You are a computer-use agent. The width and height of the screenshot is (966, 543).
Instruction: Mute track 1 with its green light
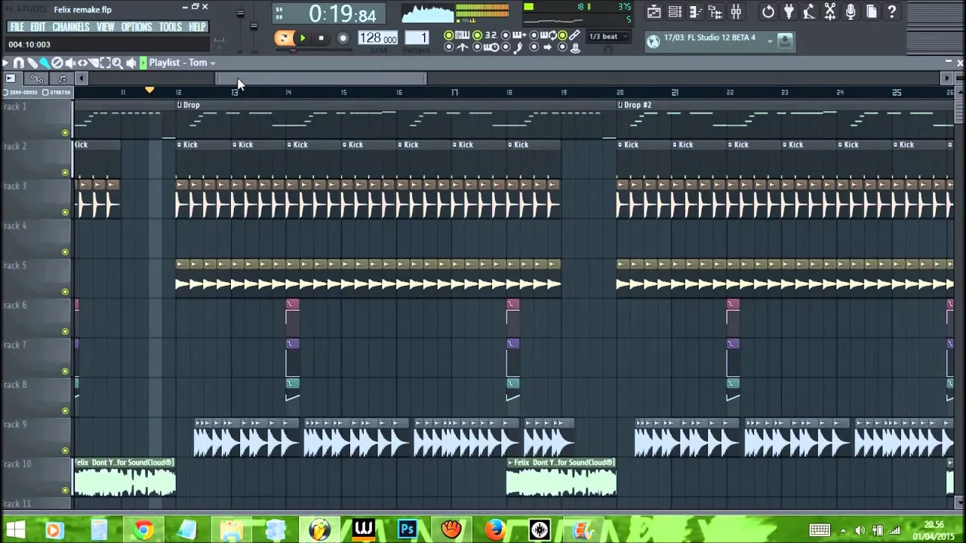click(65, 133)
